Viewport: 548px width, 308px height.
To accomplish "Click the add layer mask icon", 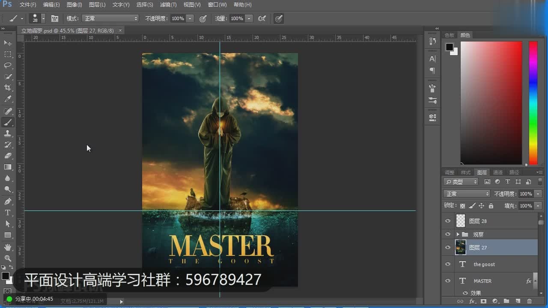I will pyautogui.click(x=484, y=301).
